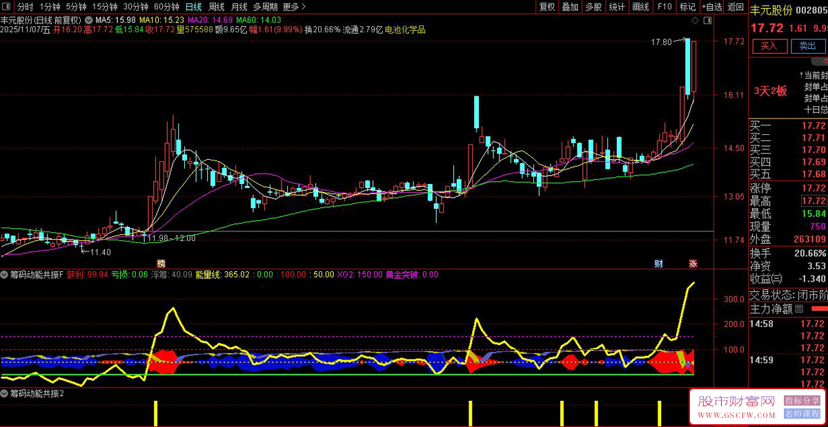
Task: Click the 主力净额 settings icon
Action: click(799, 309)
